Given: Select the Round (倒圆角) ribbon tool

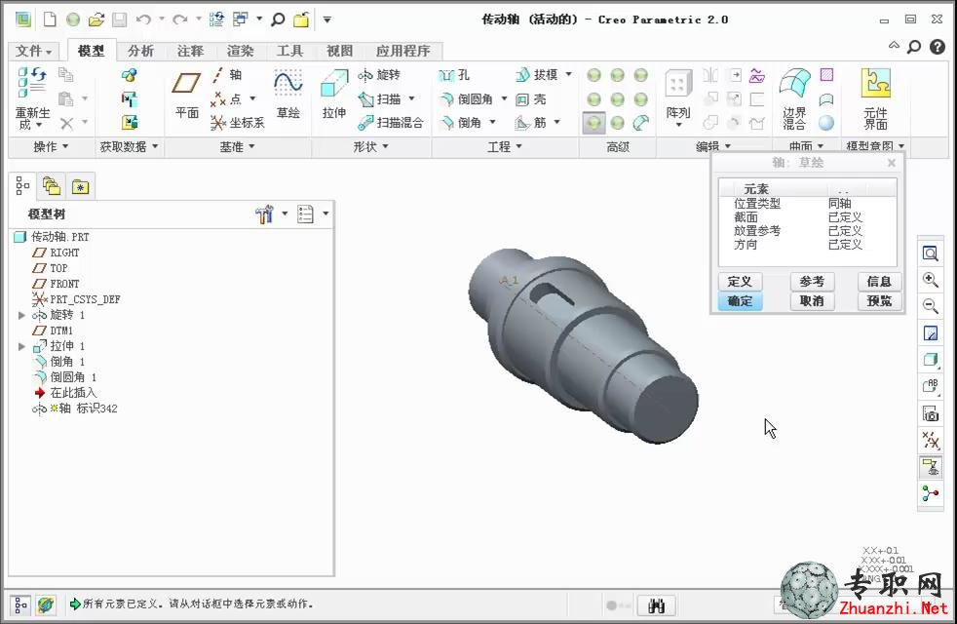Looking at the screenshot, I should tap(468, 98).
